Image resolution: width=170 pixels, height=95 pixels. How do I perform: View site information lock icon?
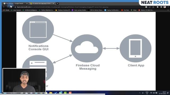pyautogui.click(x=15, y=7)
